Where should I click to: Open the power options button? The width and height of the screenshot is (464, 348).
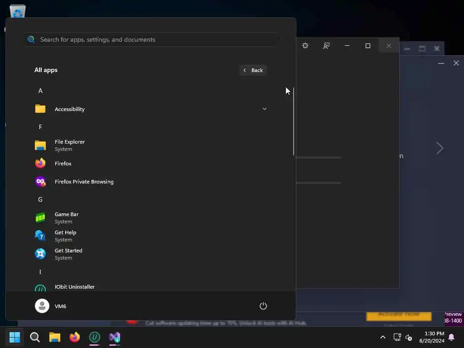(x=263, y=306)
